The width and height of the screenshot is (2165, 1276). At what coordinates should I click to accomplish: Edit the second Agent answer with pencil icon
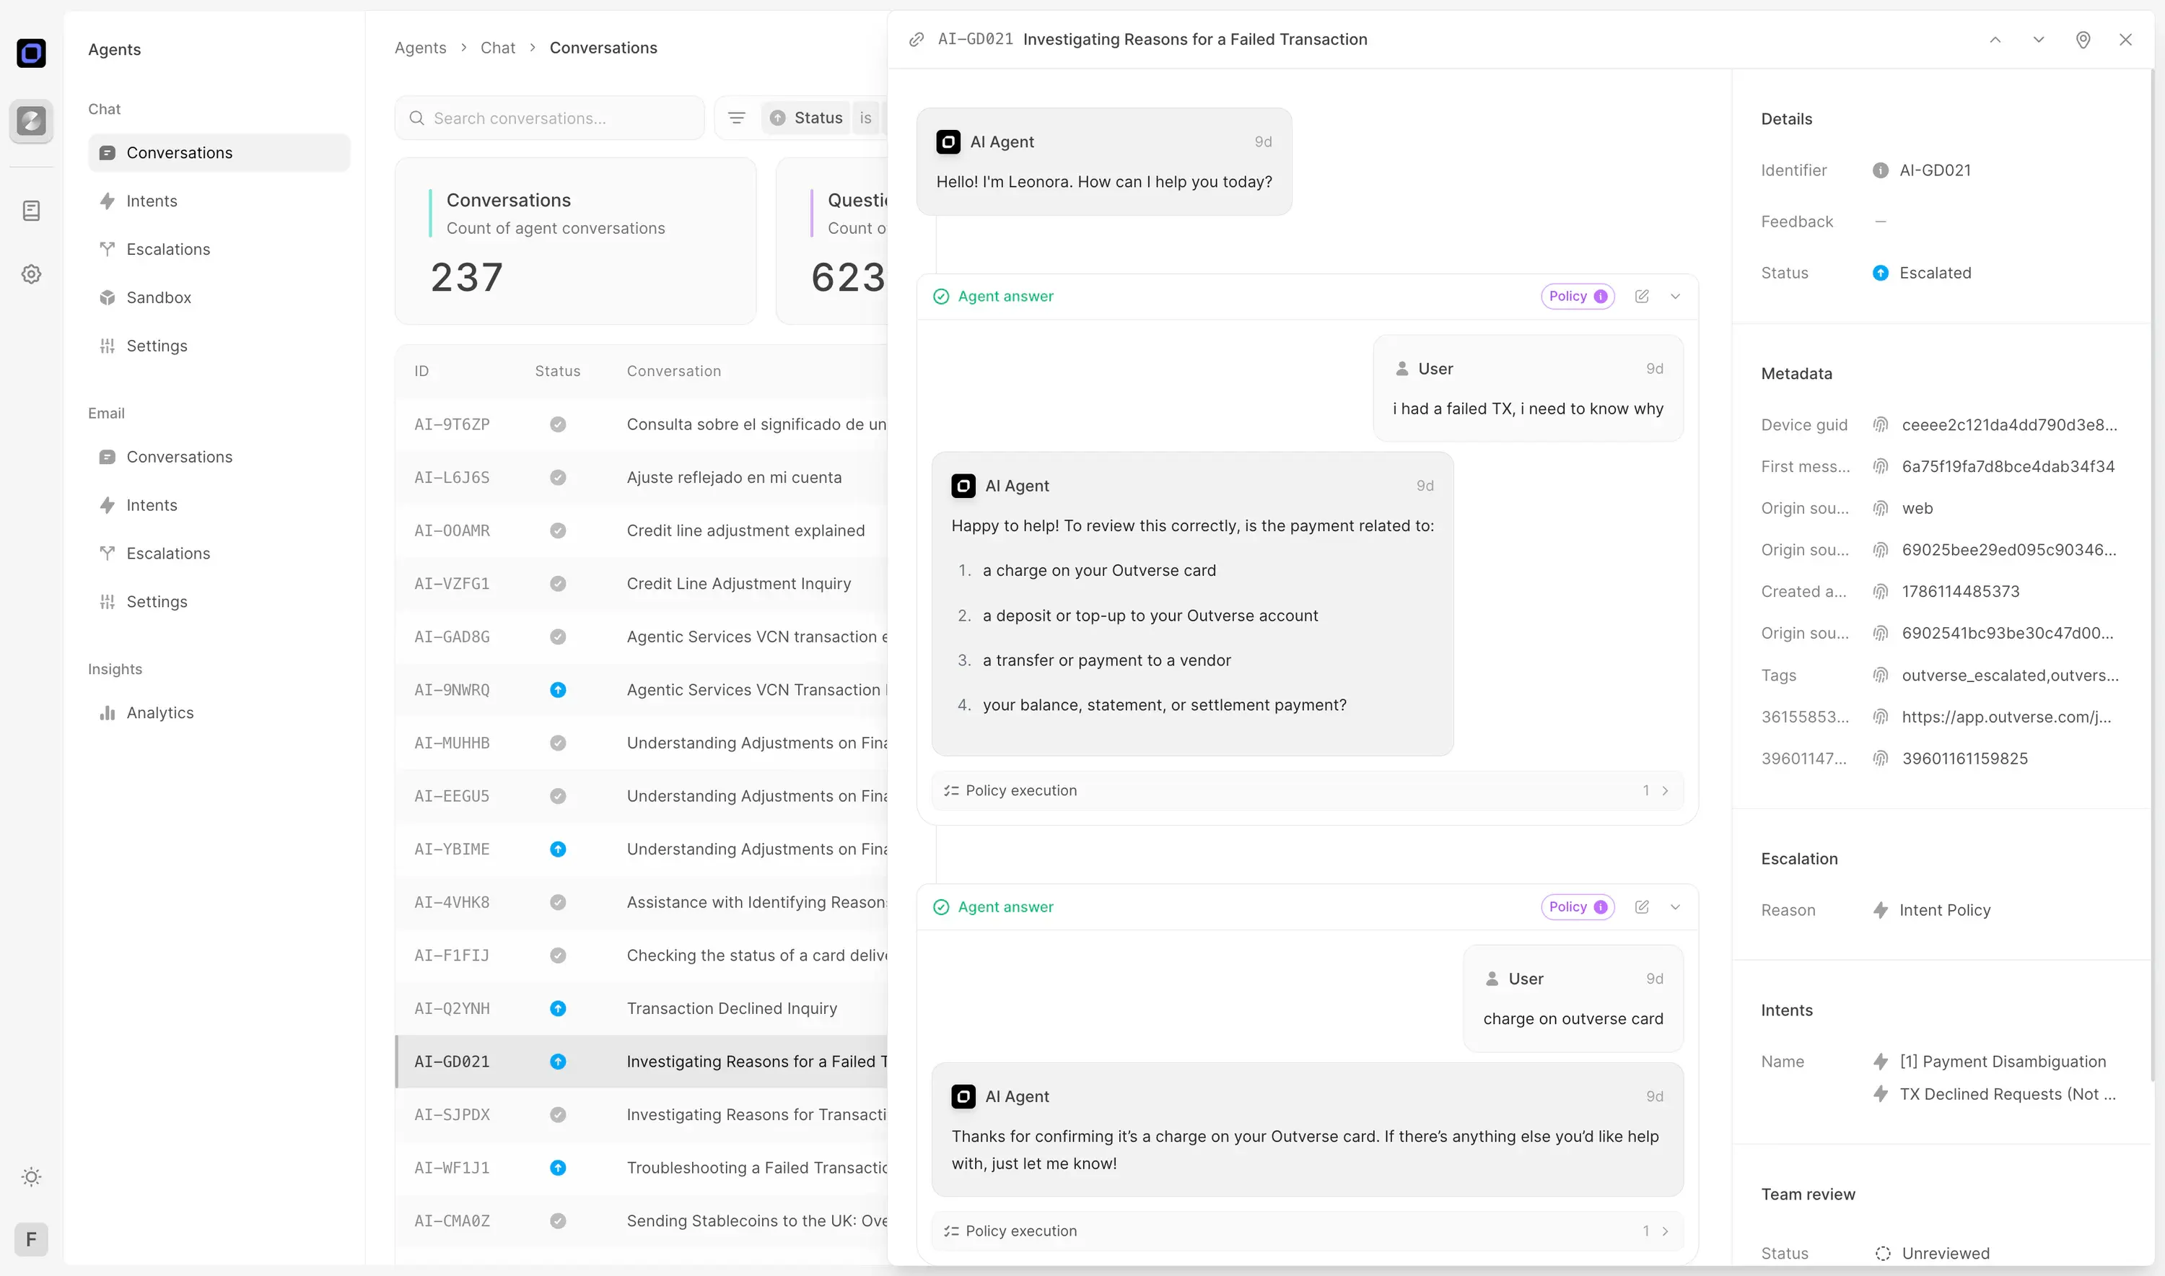(x=1641, y=907)
